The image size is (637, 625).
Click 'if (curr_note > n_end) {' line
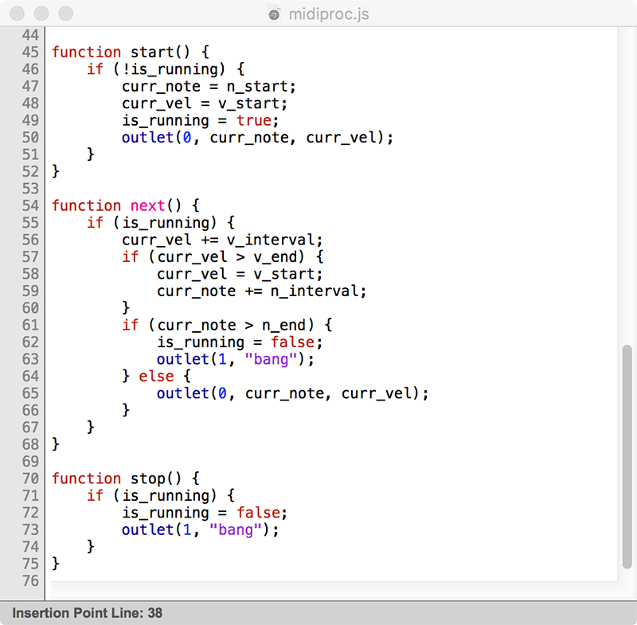click(x=227, y=325)
